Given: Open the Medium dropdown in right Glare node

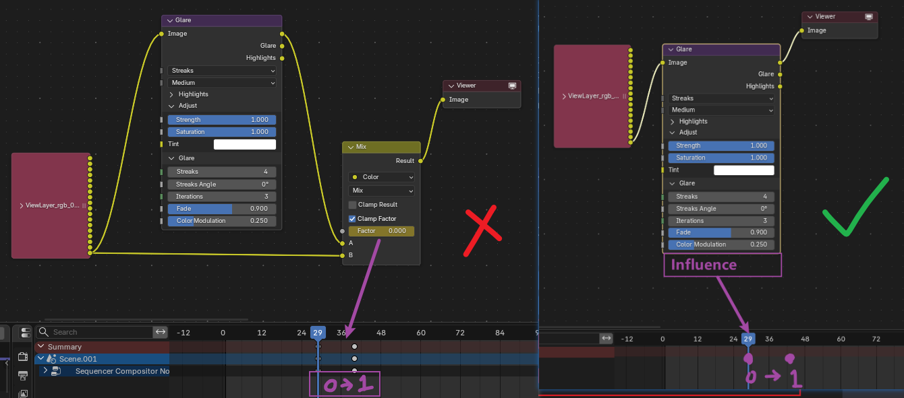Looking at the screenshot, I should click(x=721, y=110).
